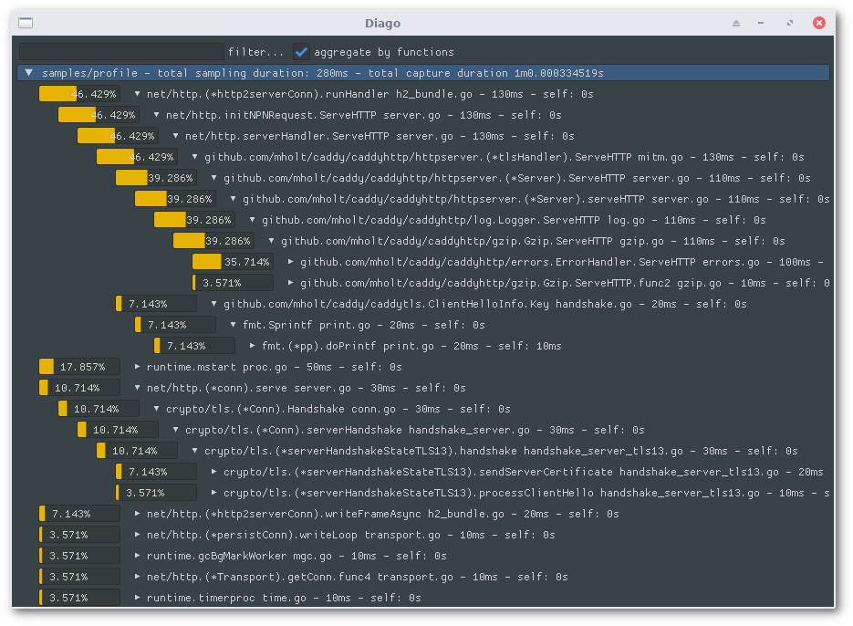Collapse the (*Conn).serverHandshake node
This screenshot has height=626, width=853.
click(175, 430)
